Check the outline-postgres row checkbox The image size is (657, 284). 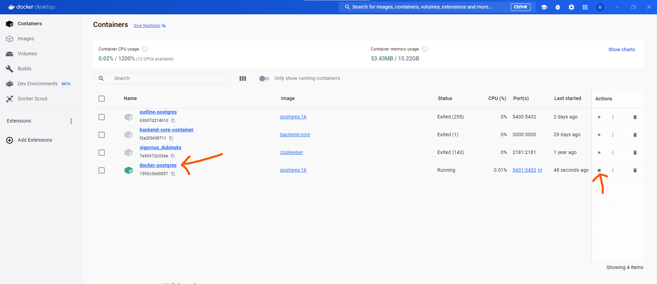click(102, 117)
